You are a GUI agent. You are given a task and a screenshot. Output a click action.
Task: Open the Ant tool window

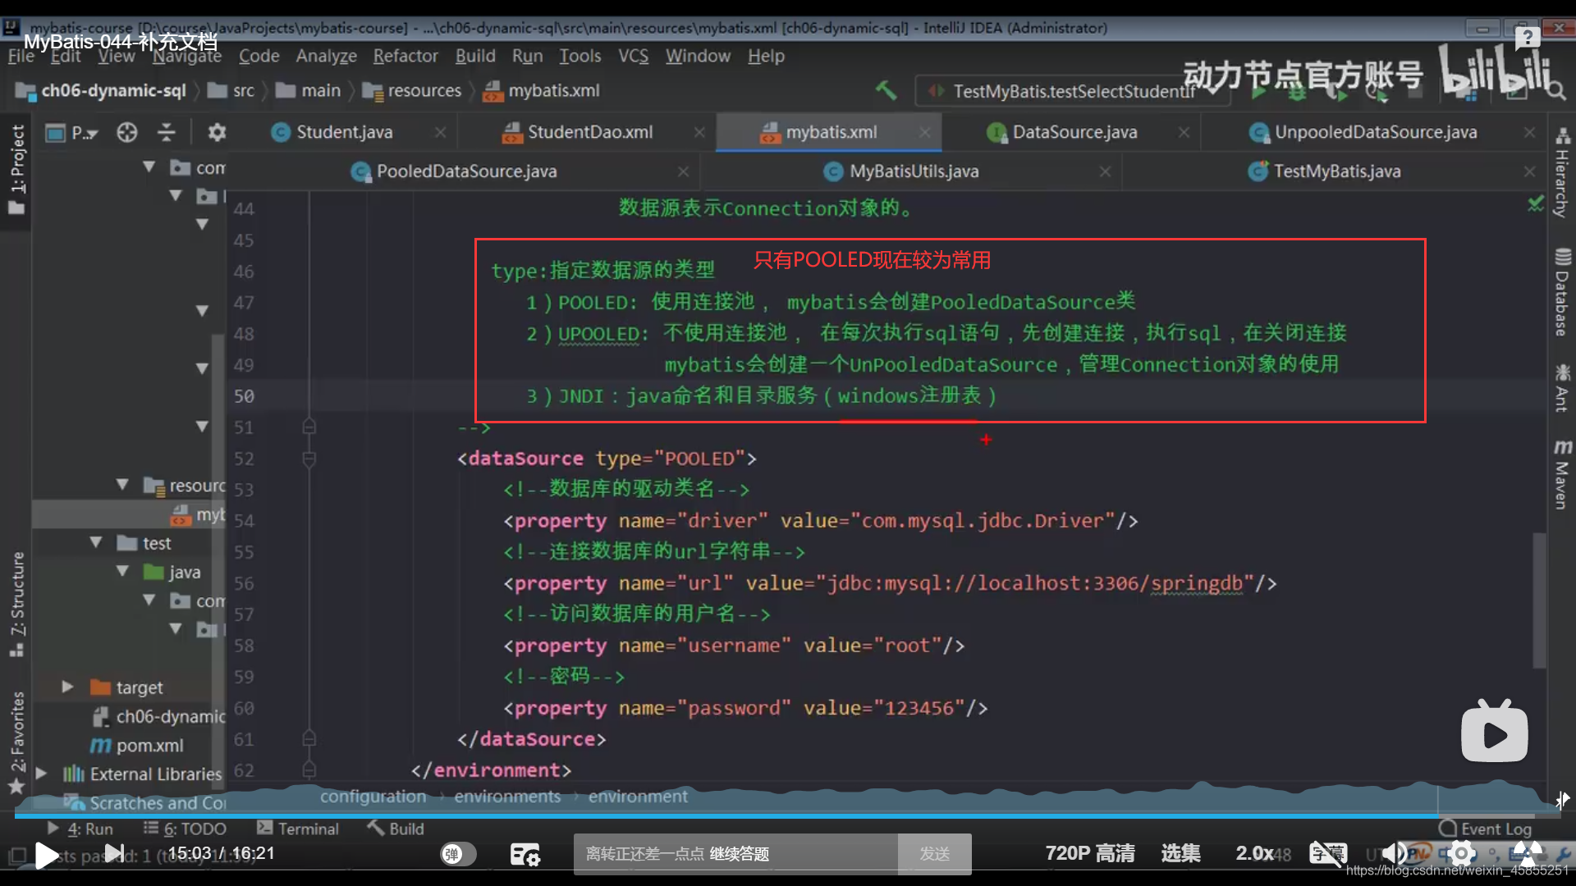coord(1561,388)
